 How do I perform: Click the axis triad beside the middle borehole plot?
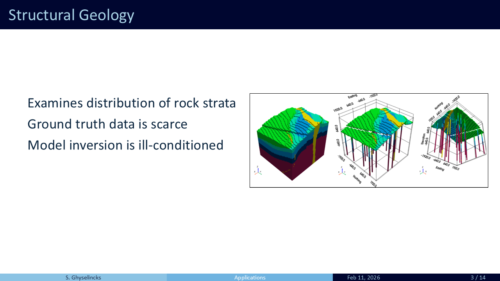342,171
